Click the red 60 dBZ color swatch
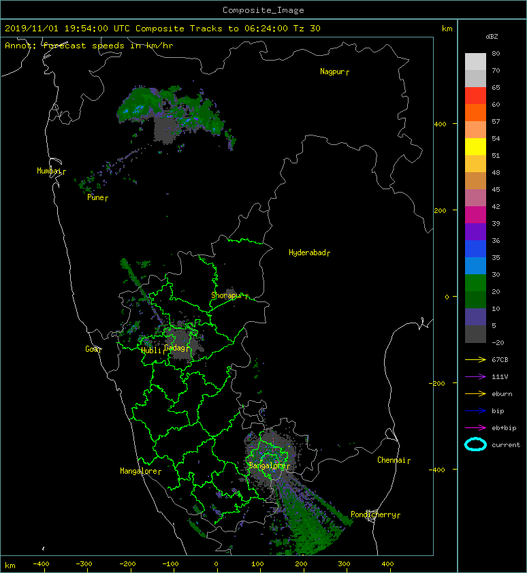527x573 pixels. point(475,96)
